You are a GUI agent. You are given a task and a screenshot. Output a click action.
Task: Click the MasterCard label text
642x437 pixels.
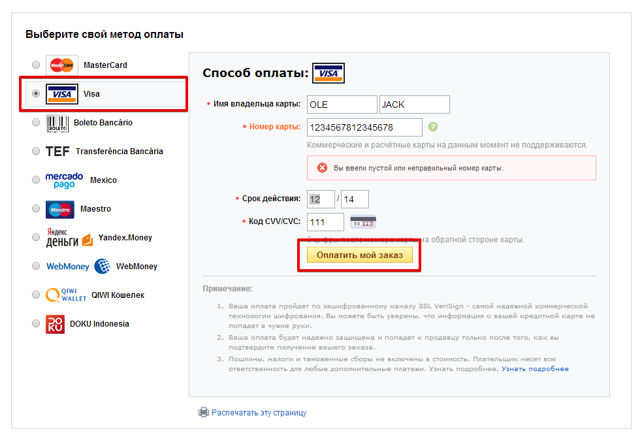point(105,65)
